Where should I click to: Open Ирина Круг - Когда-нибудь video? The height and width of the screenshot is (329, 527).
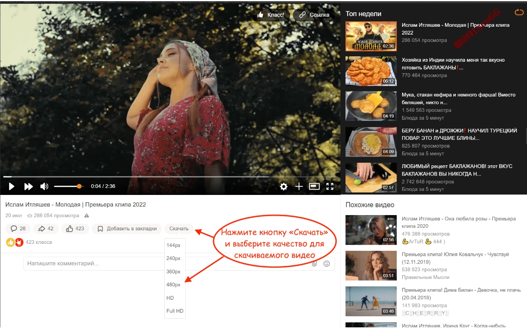coord(454,326)
